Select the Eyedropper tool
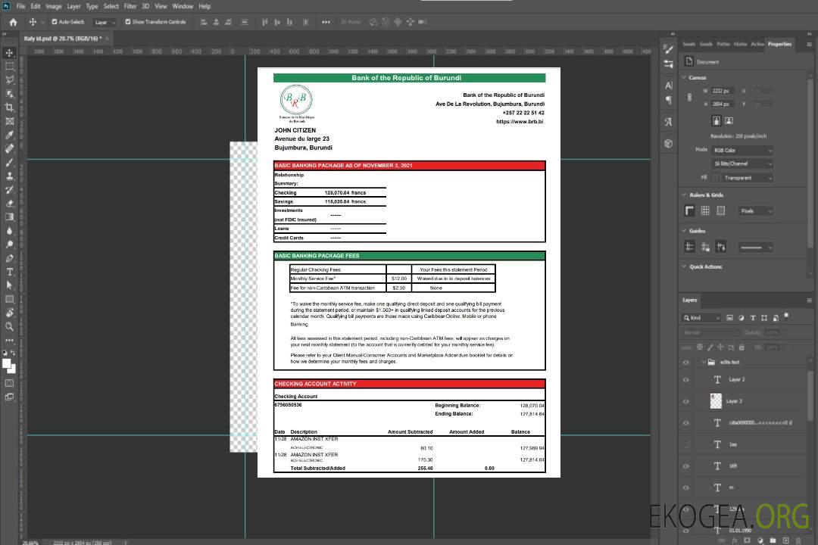 [x=9, y=135]
